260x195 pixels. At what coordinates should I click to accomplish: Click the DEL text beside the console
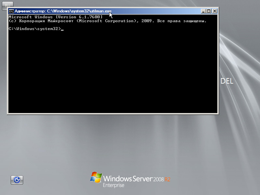coord(227,81)
